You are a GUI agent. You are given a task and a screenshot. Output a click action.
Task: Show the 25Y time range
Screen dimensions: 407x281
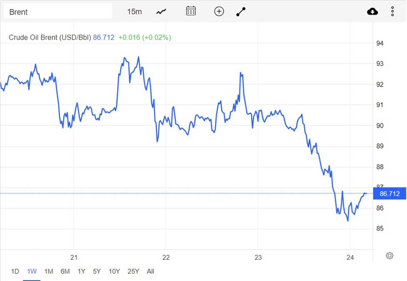(x=133, y=271)
